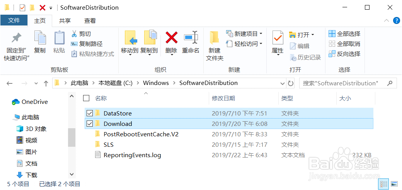
Task: Click the Properties checkmark icon
Action: 278,38
